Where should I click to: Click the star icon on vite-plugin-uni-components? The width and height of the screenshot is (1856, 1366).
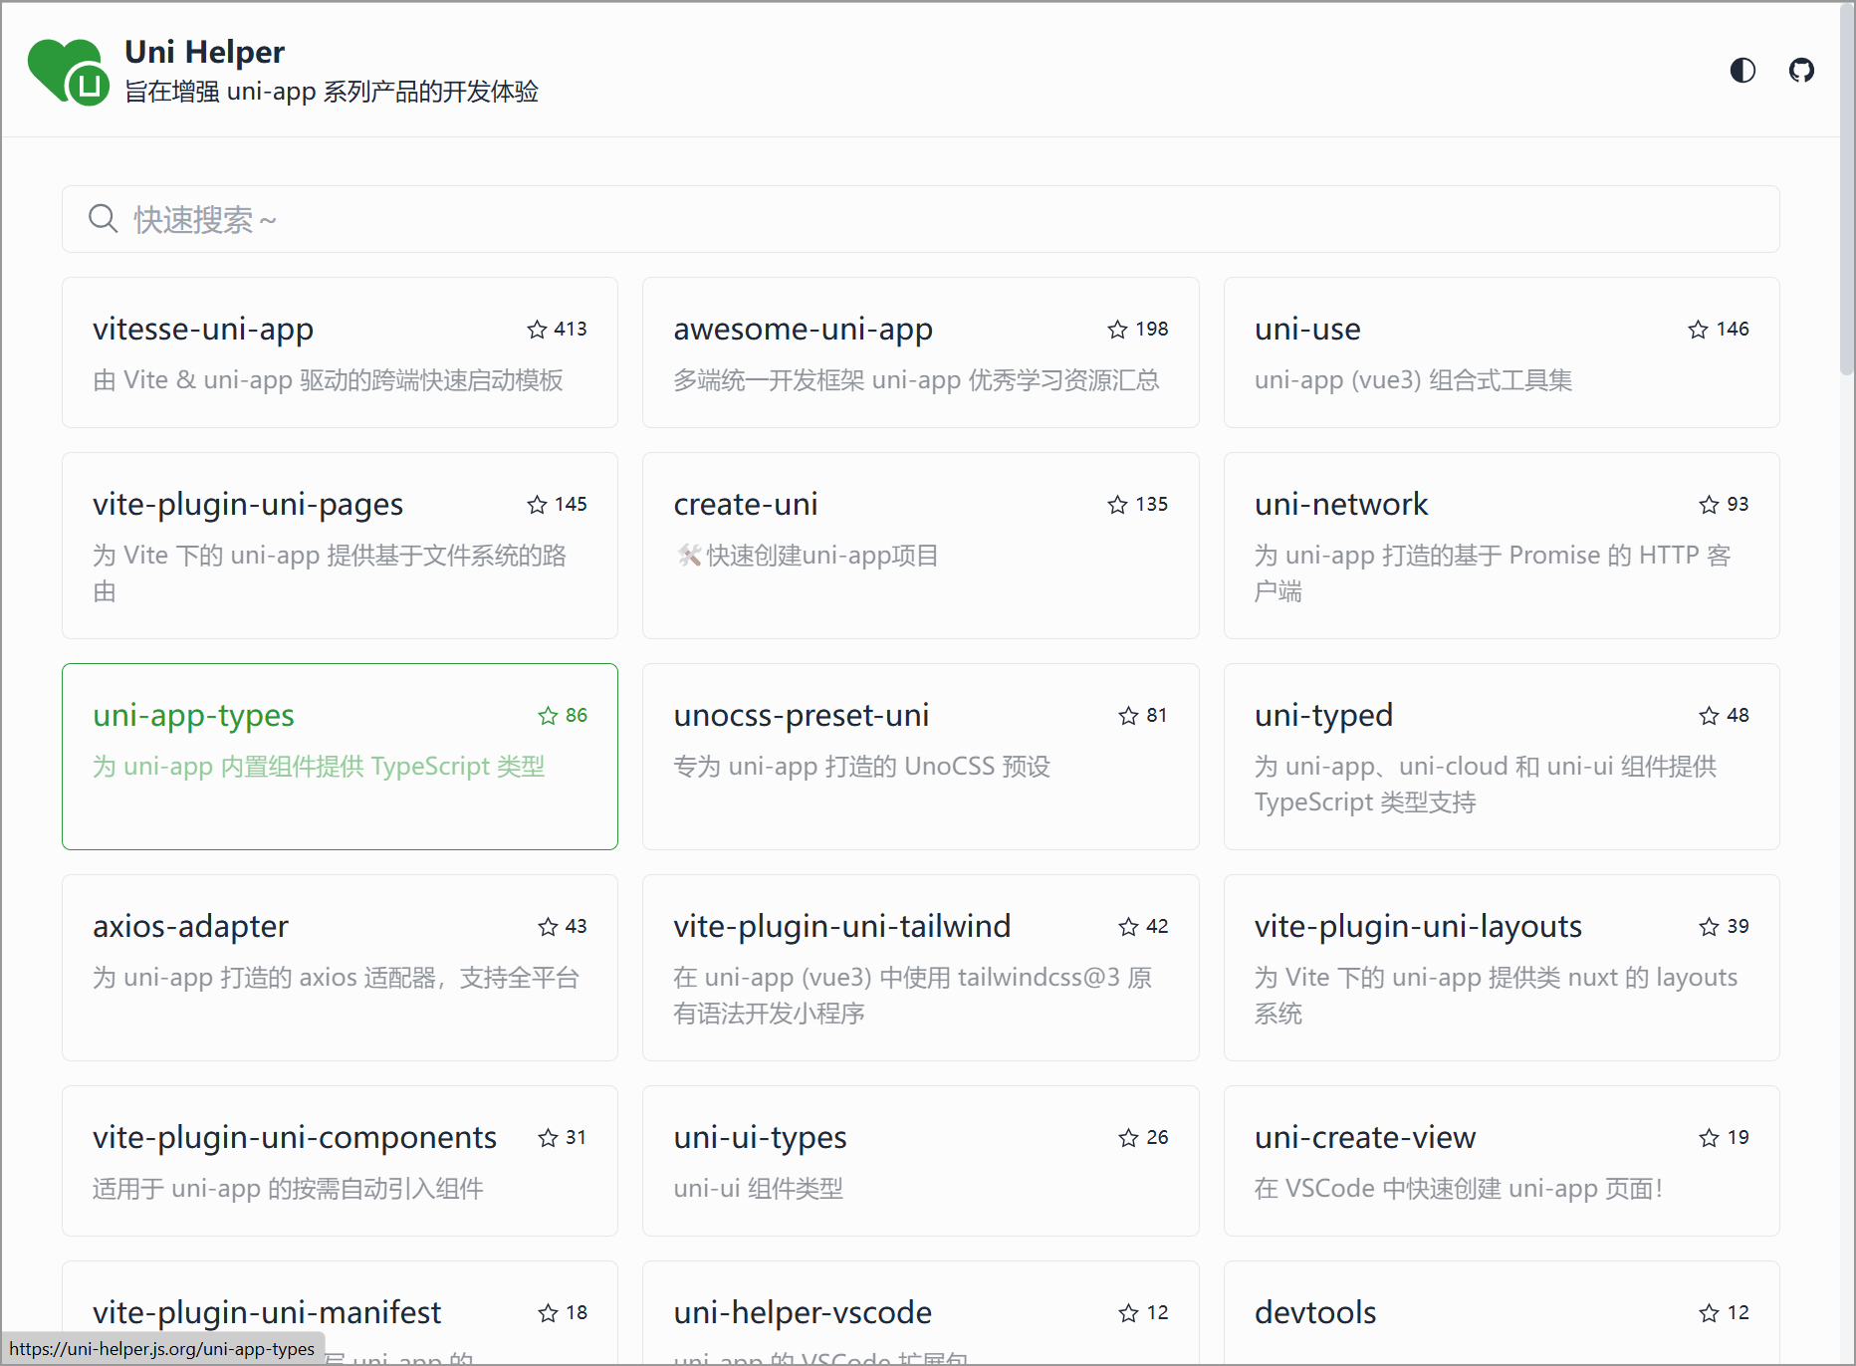(548, 1138)
